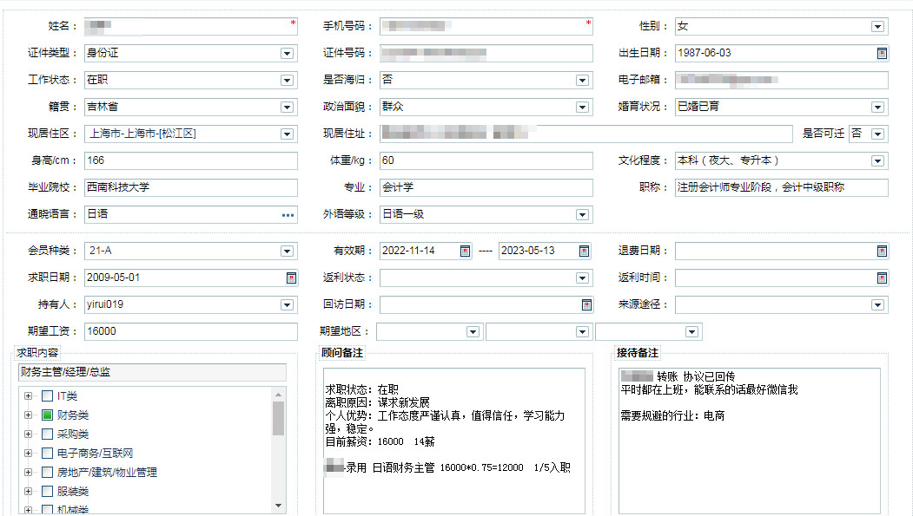Expand the 房地产/建筑/物业管理 tree node
This screenshot has height=516, width=913.
click(28, 473)
